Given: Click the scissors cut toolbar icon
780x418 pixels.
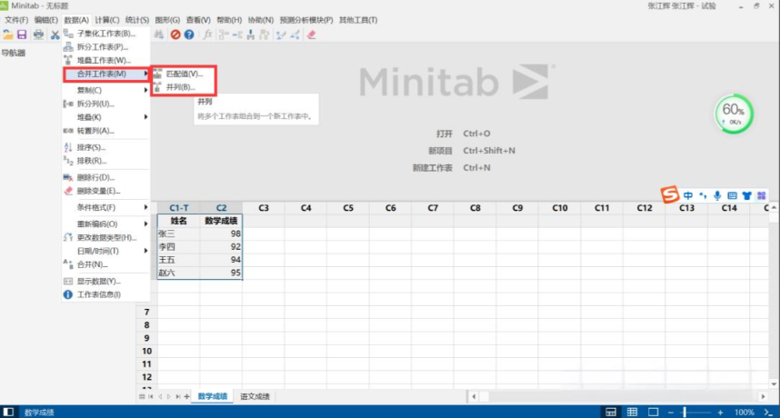Looking at the screenshot, I should click(55, 35).
